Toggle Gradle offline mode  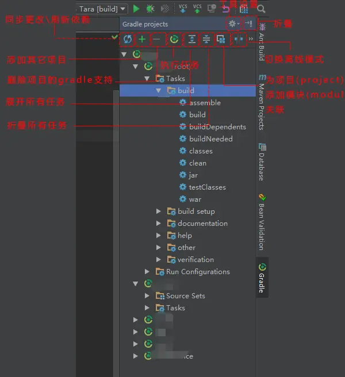pos(239,39)
